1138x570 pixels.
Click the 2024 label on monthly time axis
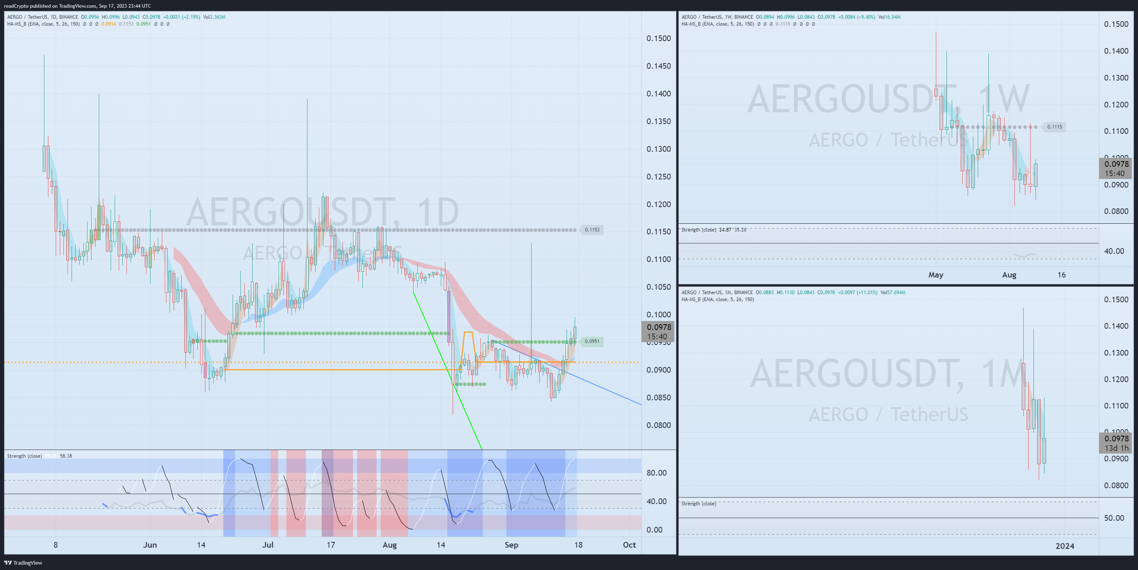pyautogui.click(x=1065, y=546)
